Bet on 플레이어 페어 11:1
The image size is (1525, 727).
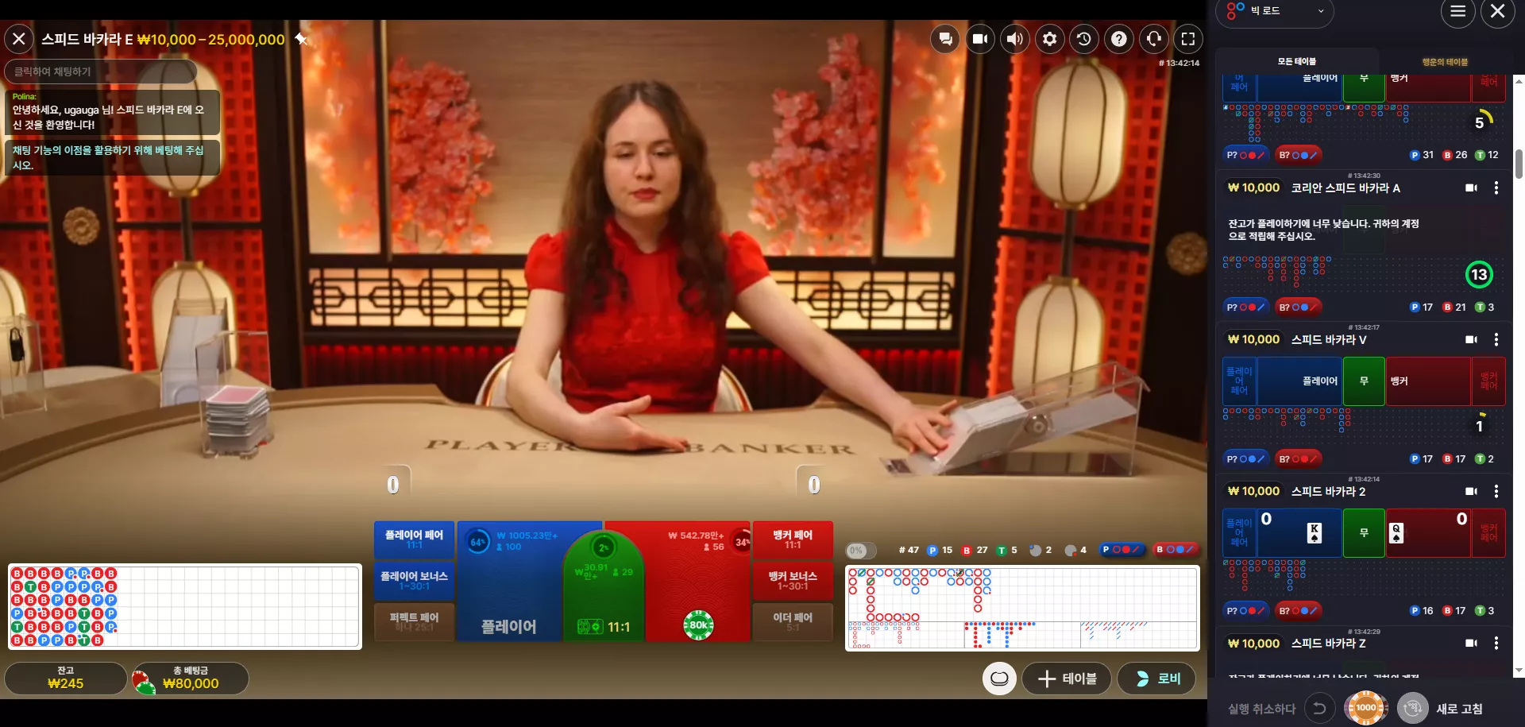tap(414, 539)
